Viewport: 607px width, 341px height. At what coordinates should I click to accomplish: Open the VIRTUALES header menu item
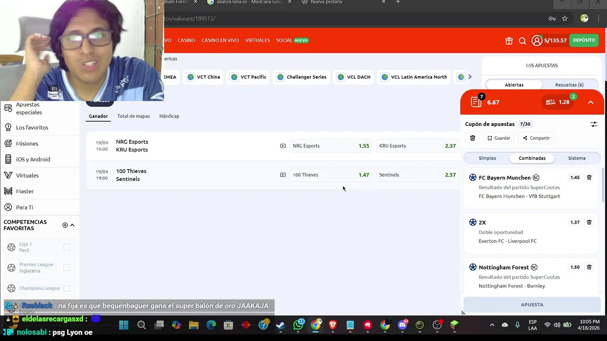click(x=258, y=40)
